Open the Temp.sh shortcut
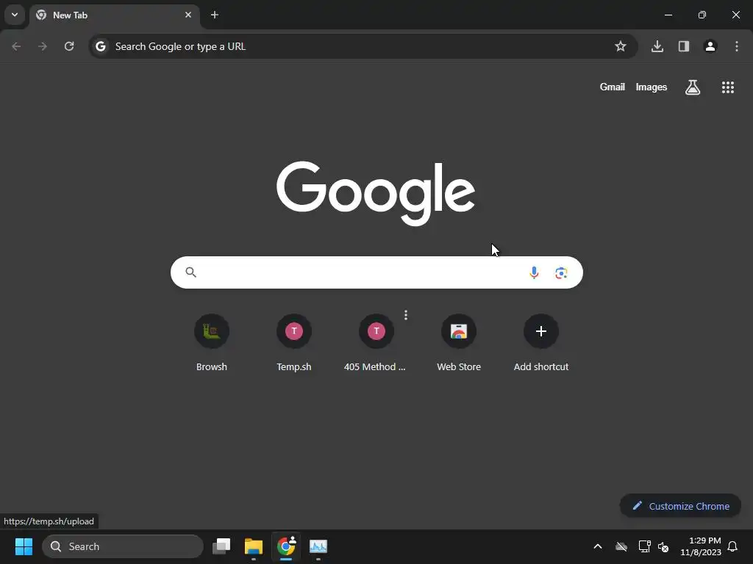 click(x=294, y=342)
